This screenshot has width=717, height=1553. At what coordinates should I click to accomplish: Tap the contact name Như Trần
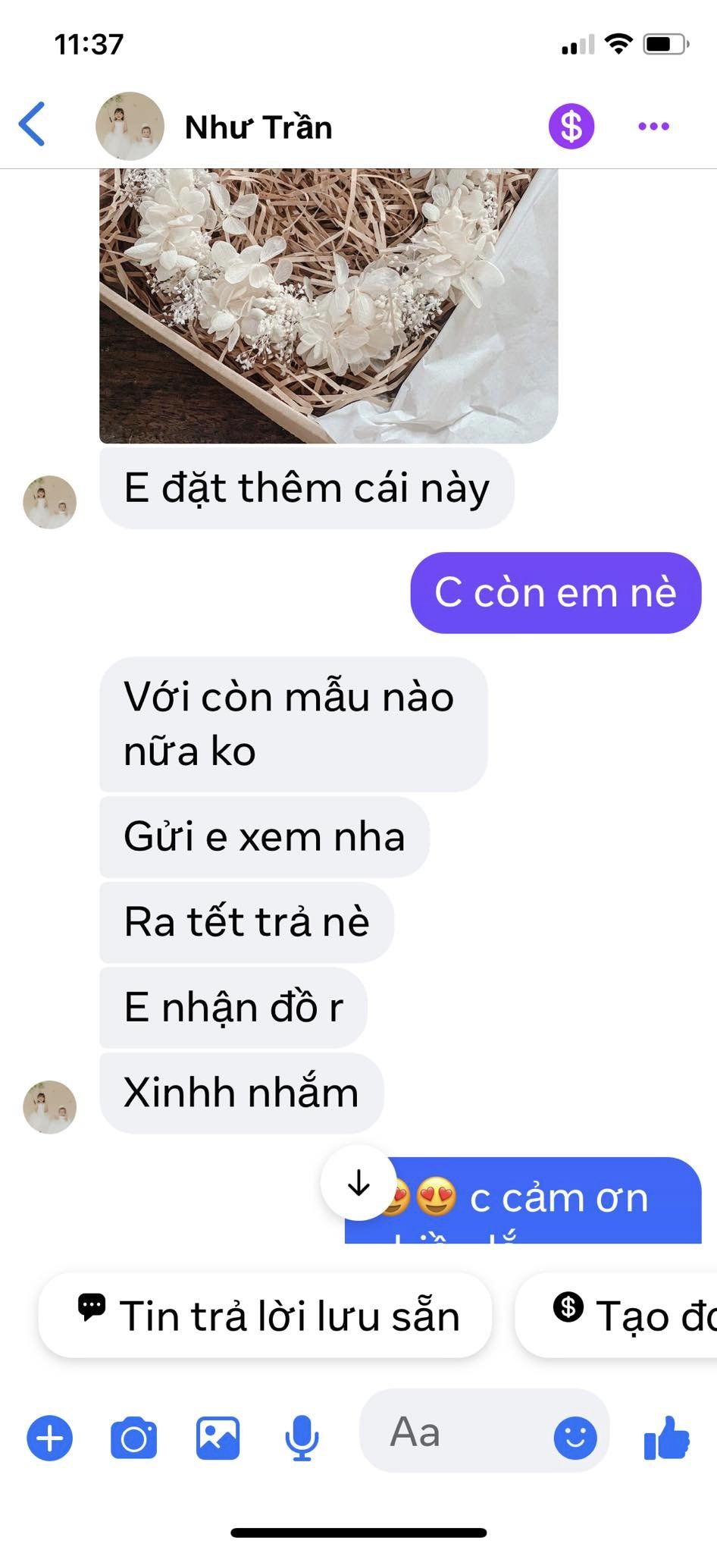[x=258, y=127]
